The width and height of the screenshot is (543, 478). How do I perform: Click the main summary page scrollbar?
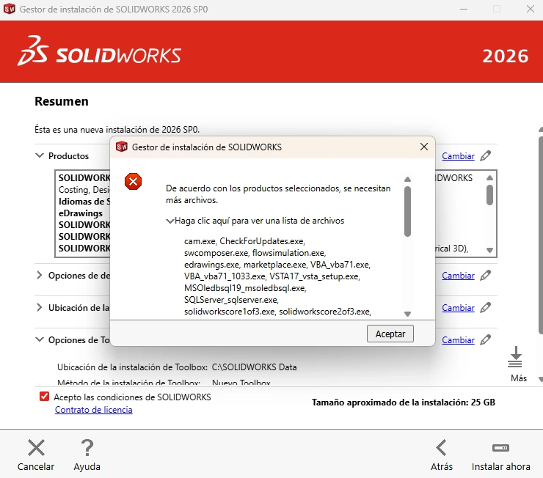pos(540,235)
